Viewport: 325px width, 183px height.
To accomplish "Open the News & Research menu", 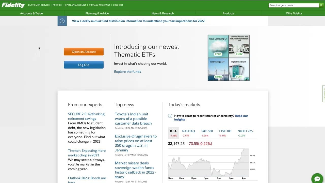I will pos(162,13).
